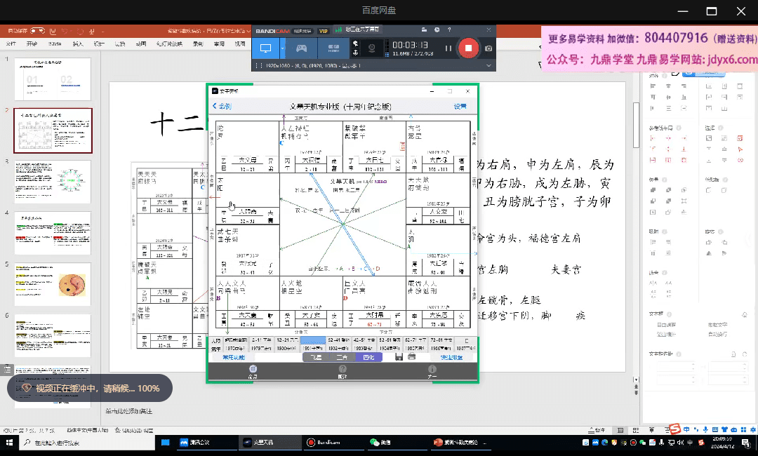Expand the screen recording mode dropdown arrow
The height and width of the screenshot is (456, 758).
click(283, 47)
